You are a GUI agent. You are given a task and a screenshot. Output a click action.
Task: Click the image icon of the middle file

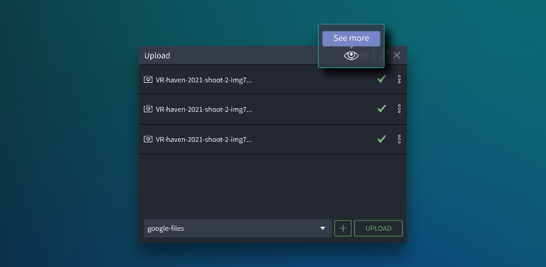pos(148,109)
